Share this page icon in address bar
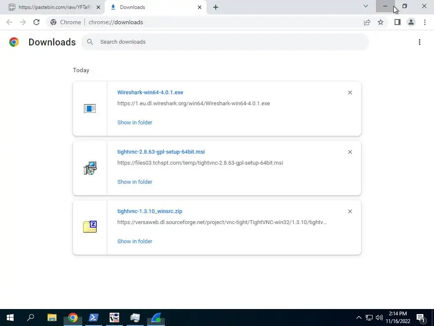The width and height of the screenshot is (434, 326). point(367,22)
